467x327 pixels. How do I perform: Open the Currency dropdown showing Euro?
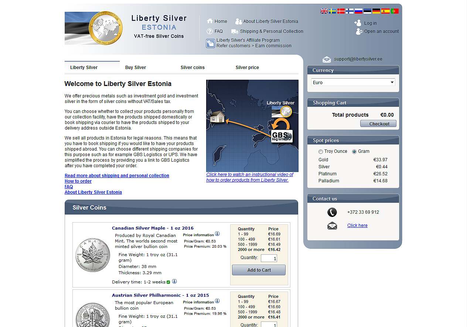point(353,82)
